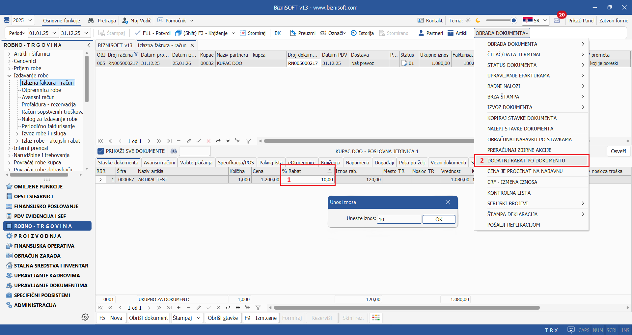Click the settings gear in sidebar
632x335 pixels.
pos(85,317)
